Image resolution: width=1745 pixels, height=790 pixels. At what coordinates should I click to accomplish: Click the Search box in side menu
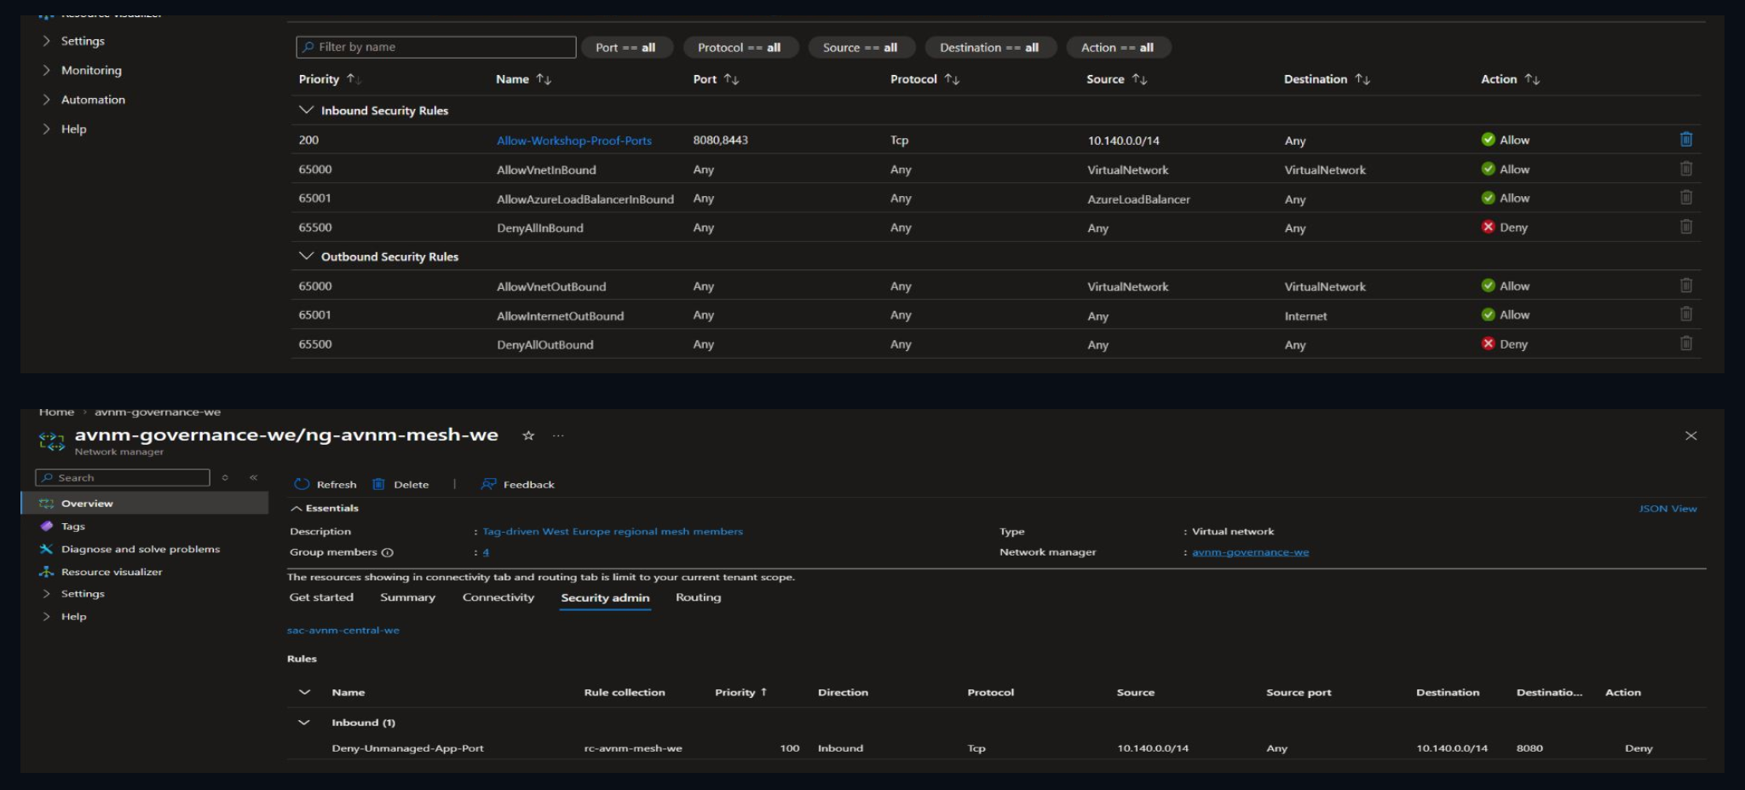(123, 477)
